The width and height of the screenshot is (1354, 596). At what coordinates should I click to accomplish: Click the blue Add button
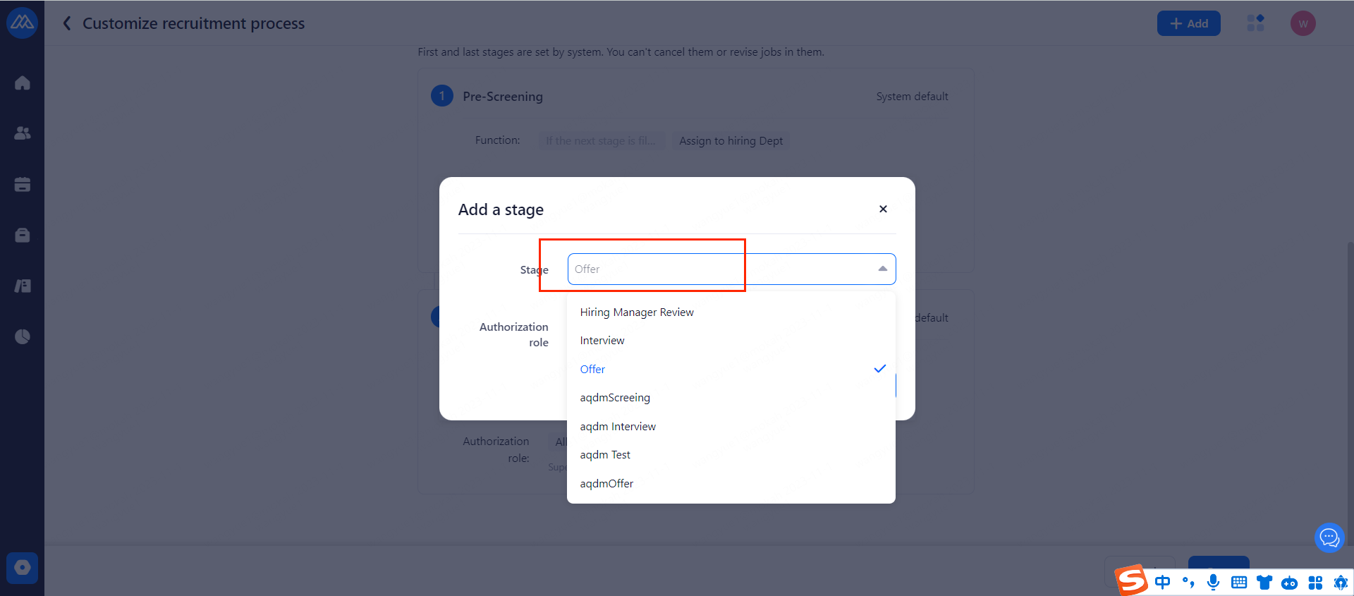click(1188, 23)
